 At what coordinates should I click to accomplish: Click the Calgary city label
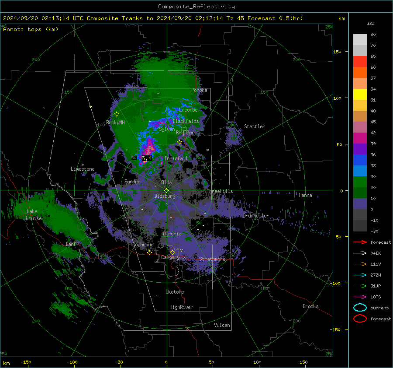coord(170,257)
